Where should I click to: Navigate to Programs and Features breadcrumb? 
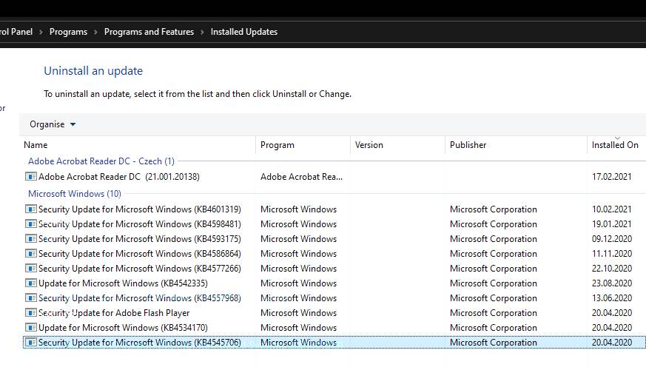coord(149,32)
